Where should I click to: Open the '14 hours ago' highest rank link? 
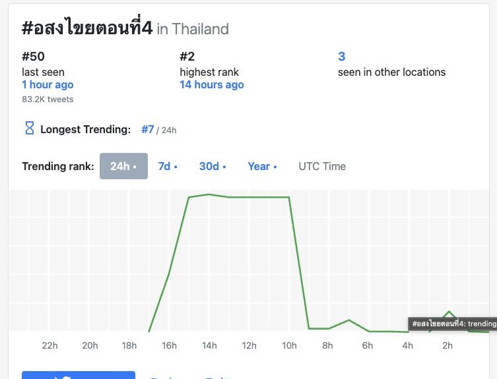[212, 84]
